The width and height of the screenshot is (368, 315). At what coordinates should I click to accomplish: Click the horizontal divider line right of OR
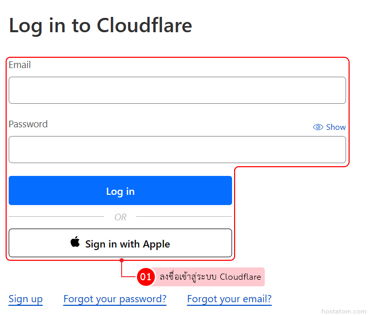(183, 217)
